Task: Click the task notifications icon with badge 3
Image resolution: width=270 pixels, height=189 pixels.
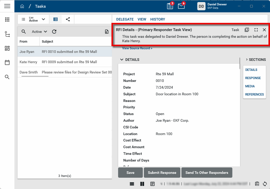Action: (x=170, y=6)
